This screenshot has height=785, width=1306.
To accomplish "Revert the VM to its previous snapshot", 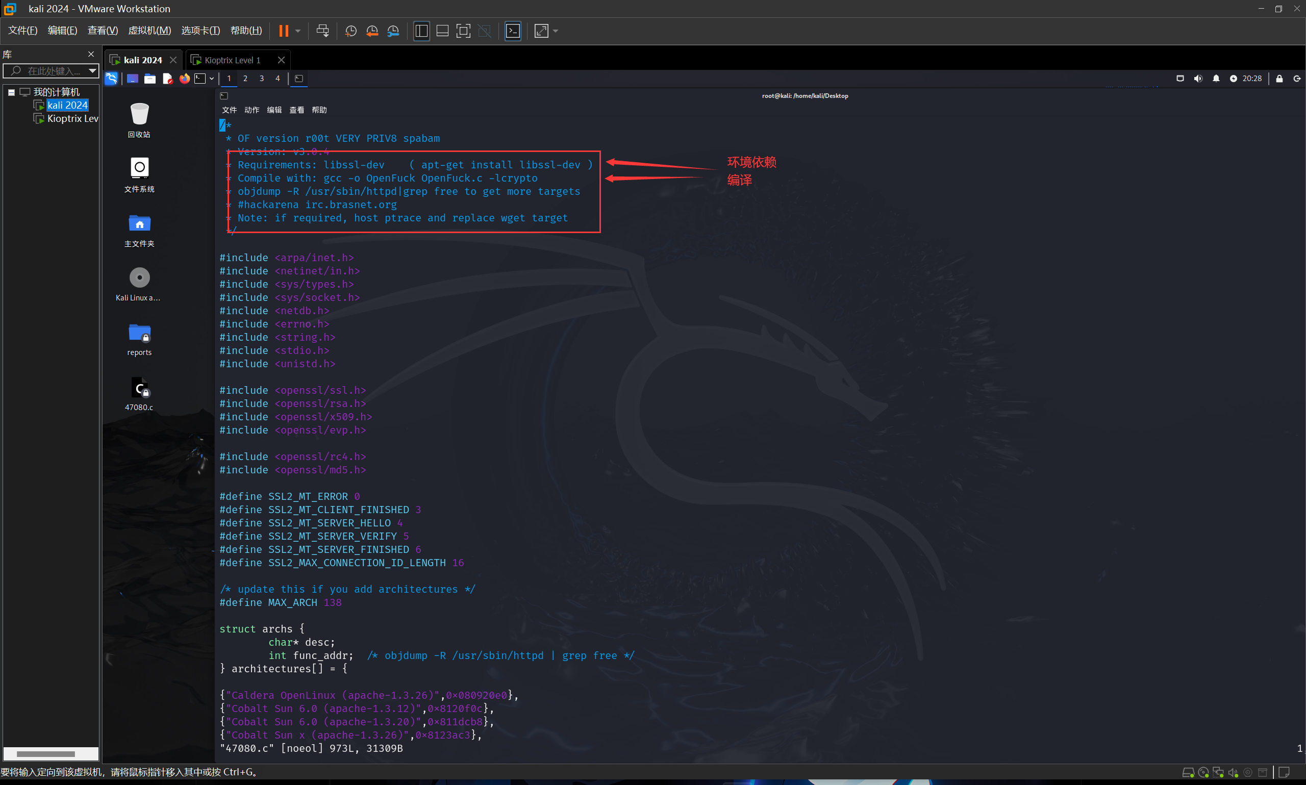I will coord(372,31).
